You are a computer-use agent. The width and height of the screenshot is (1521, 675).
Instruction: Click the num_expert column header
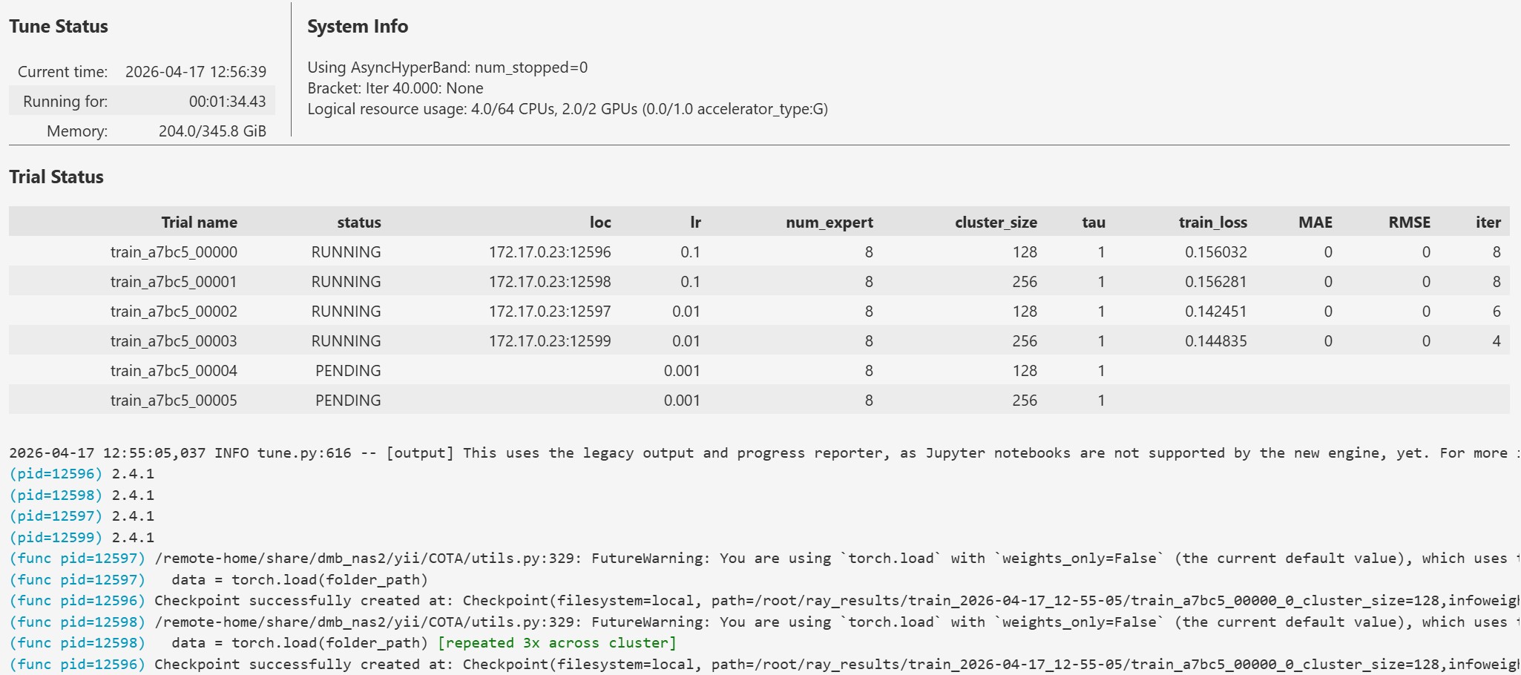click(x=830, y=223)
